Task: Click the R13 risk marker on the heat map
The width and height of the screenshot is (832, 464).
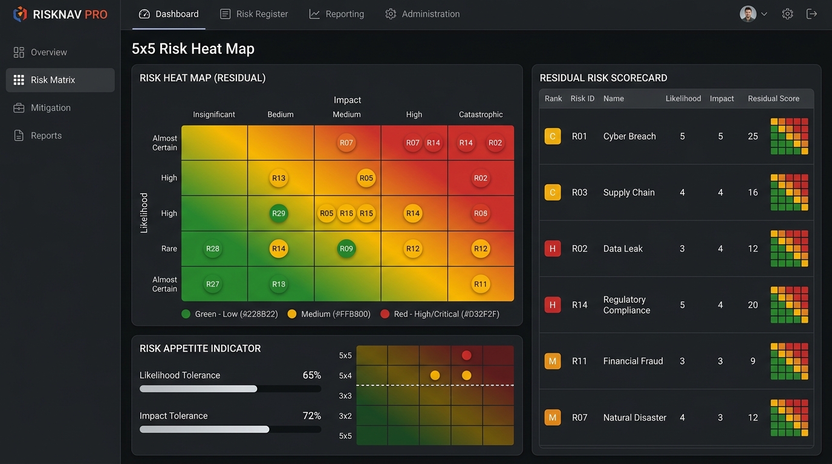Action: (279, 178)
